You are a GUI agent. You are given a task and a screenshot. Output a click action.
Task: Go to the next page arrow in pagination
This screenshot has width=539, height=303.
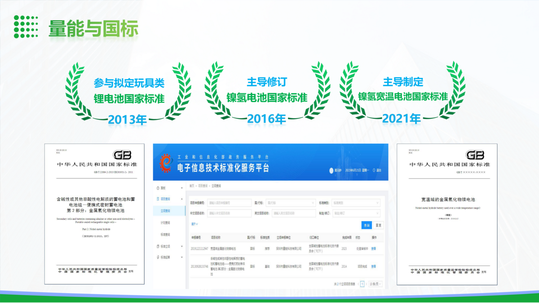point(366,284)
